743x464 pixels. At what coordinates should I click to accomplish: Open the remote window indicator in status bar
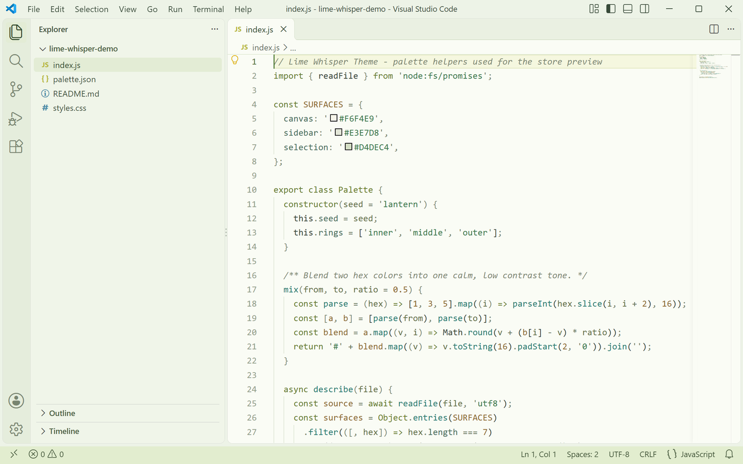14,454
